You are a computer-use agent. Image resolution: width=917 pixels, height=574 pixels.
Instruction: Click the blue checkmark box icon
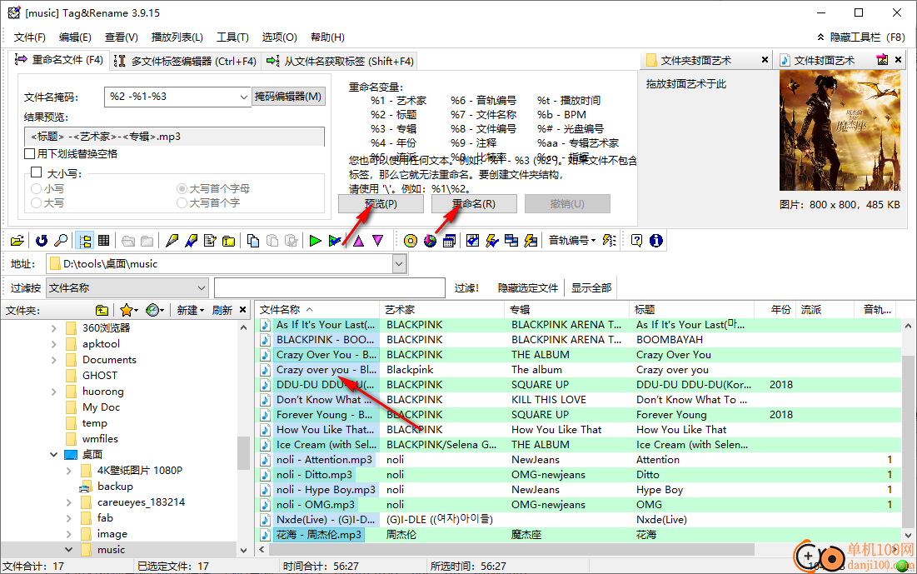click(x=473, y=241)
